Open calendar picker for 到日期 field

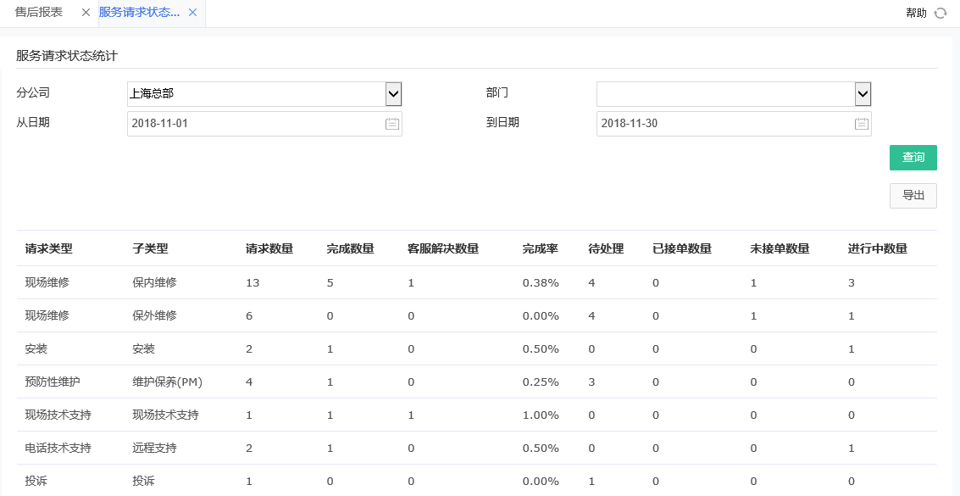862,123
